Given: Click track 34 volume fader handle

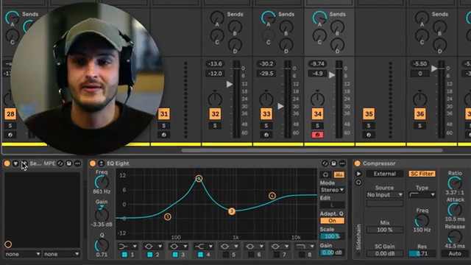Looking at the screenshot, I should (x=332, y=75).
